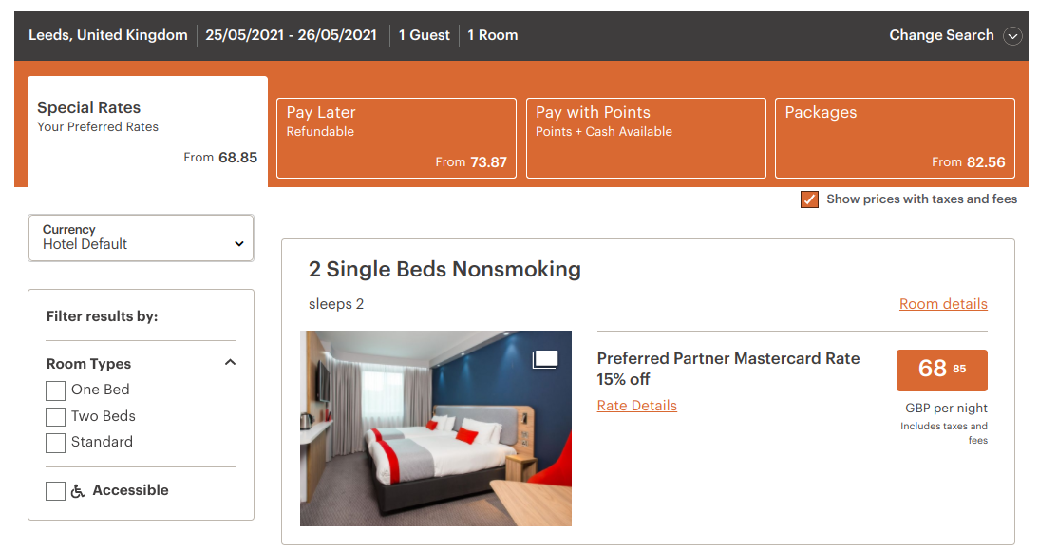Select the 68.85 price button
1039x551 pixels.
(941, 370)
